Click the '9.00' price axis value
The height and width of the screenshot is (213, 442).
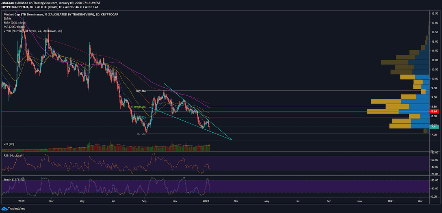[434, 97]
